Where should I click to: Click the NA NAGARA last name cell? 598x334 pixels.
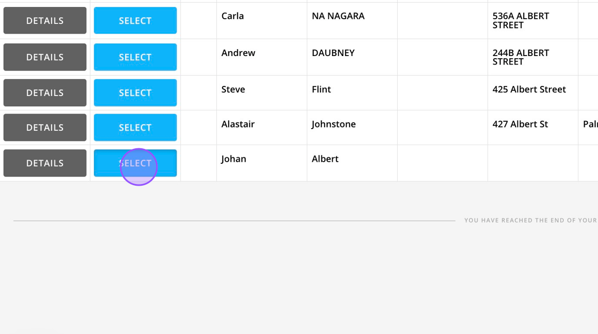click(x=338, y=17)
